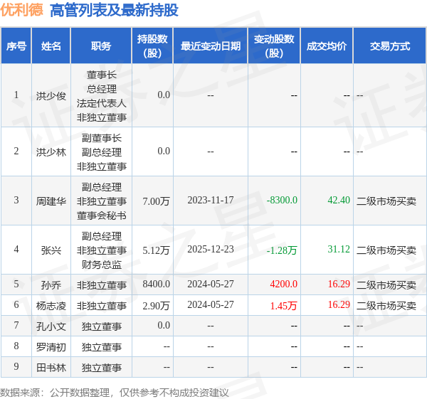Click the holding value 7.00万
This screenshot has height=399, width=427.
click(156, 201)
